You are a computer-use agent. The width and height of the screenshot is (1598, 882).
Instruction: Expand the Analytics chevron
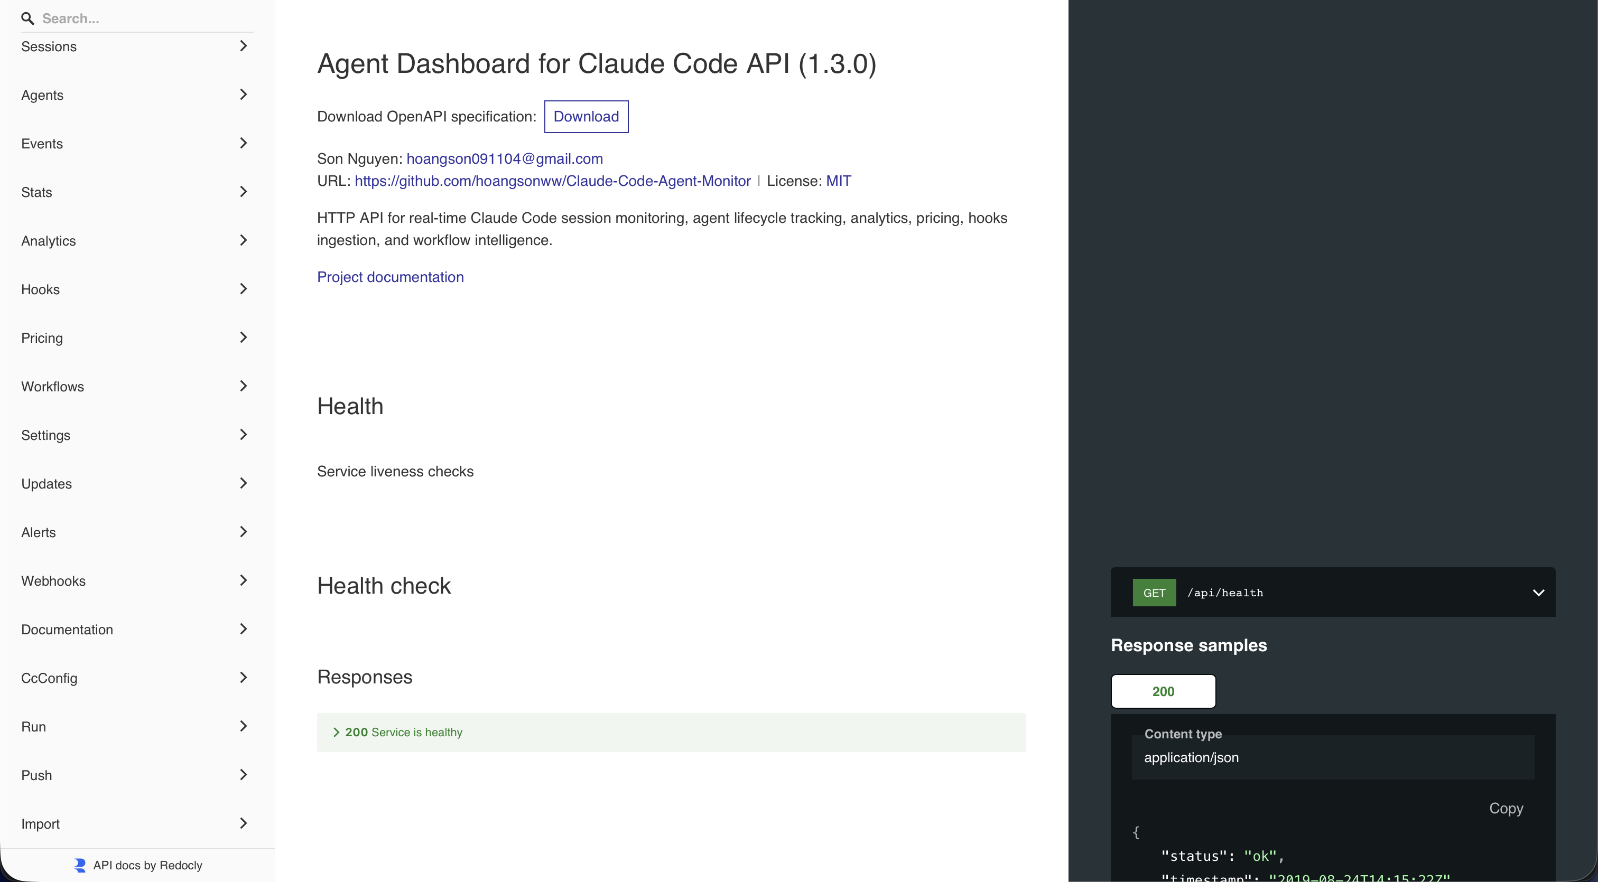(x=243, y=240)
